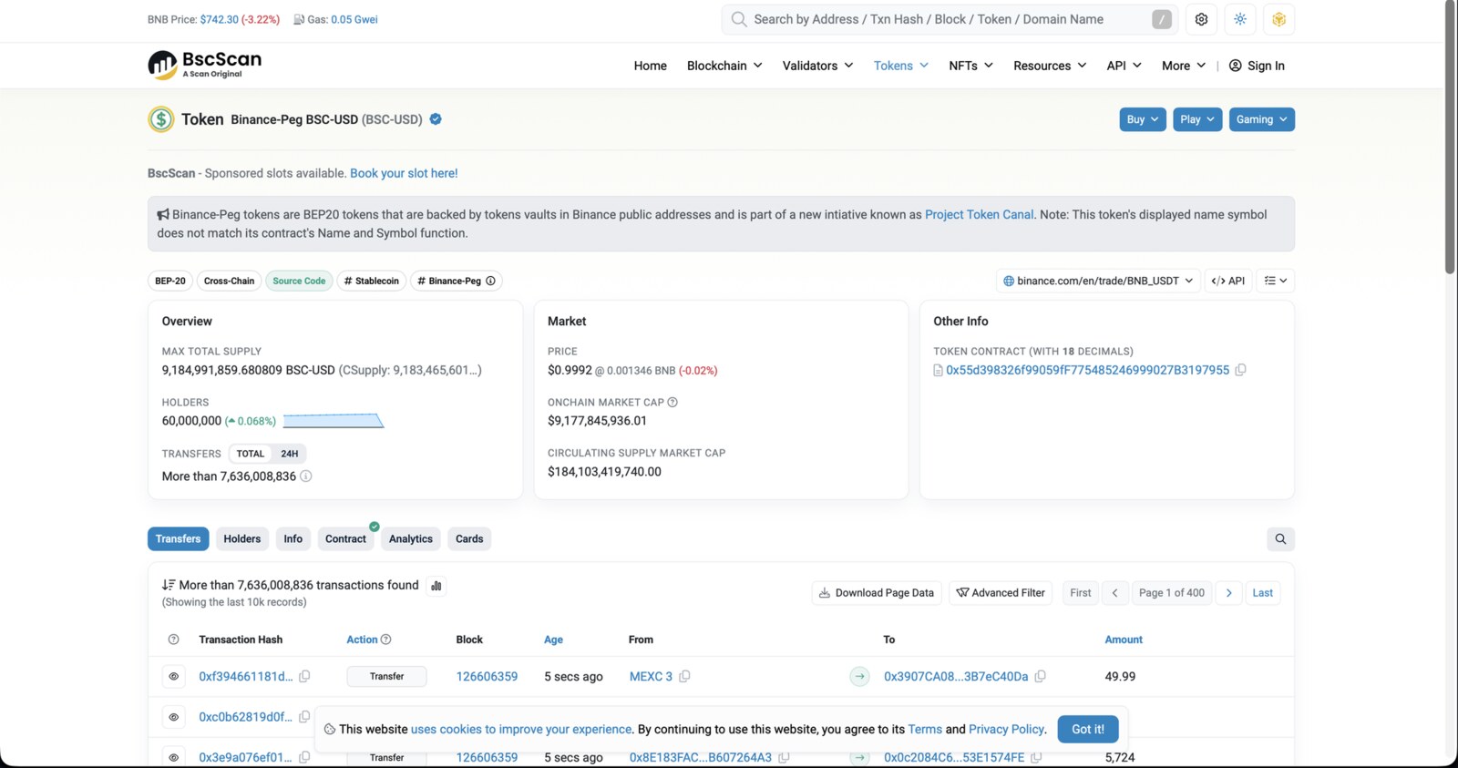
Task: Open the transfers search magnifier button
Action: (x=1280, y=538)
